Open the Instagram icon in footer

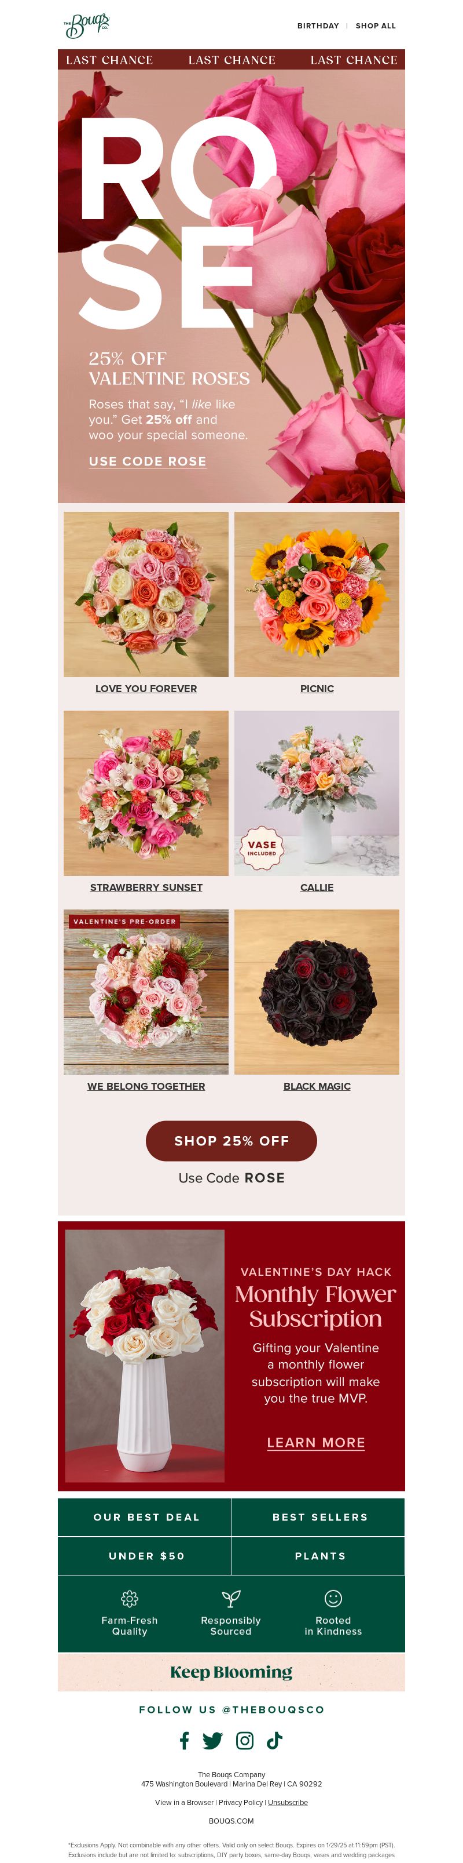245,1740
